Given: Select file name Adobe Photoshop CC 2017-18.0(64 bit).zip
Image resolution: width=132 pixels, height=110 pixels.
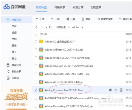Looking at the screenshot, I should click(x=69, y=106).
